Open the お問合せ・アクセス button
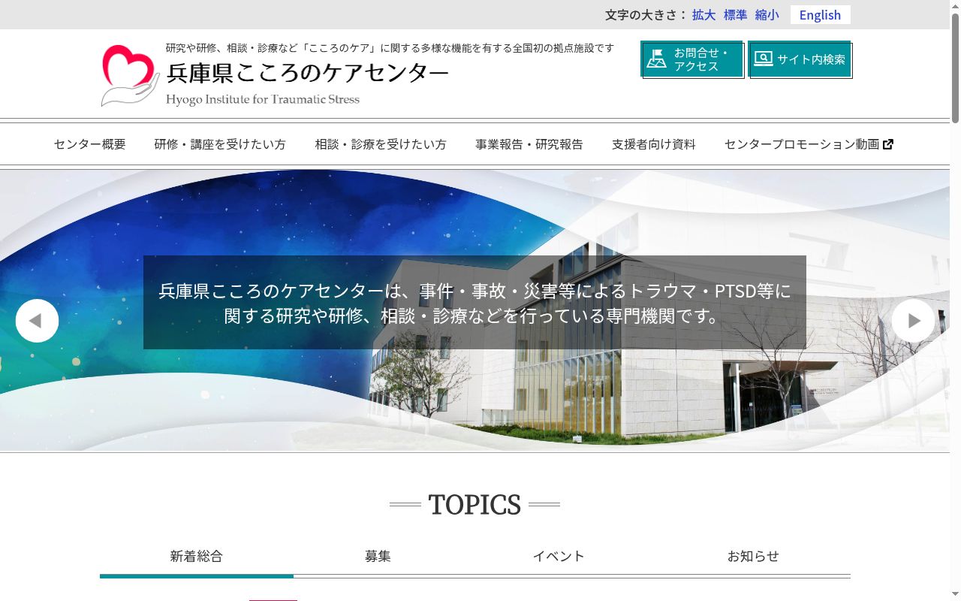The height and width of the screenshot is (601, 961). click(691, 59)
